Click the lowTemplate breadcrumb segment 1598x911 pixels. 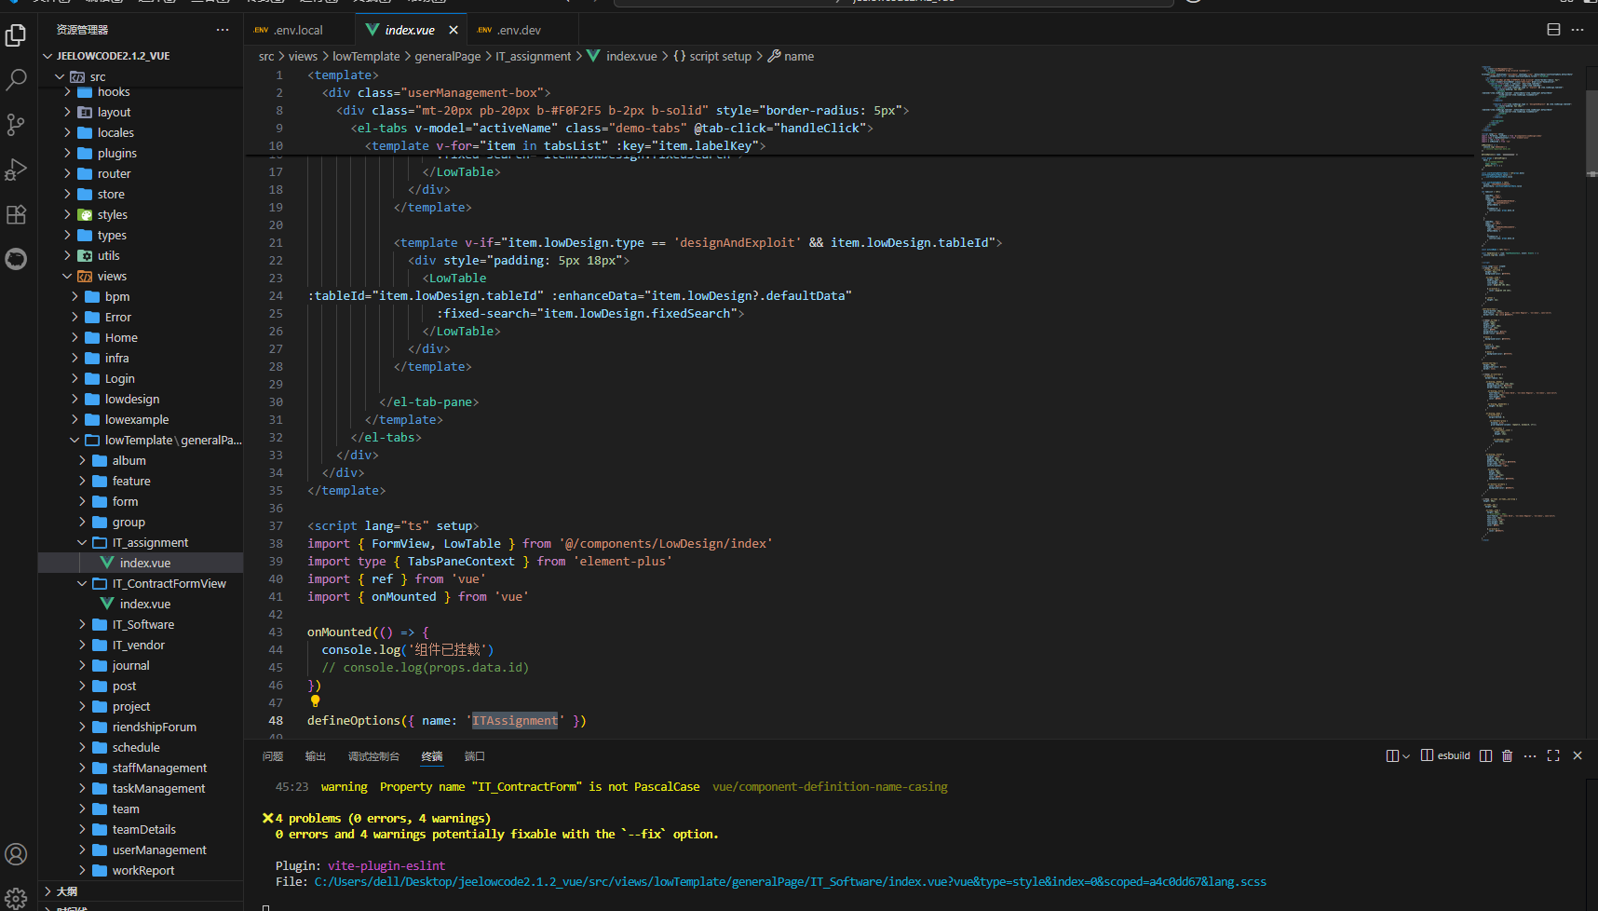366,57
